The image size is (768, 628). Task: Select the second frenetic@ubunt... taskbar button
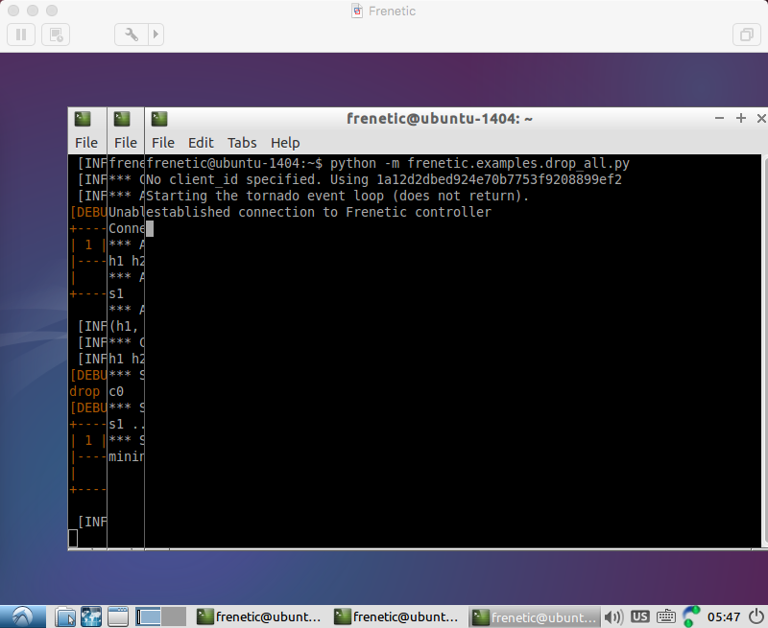tap(396, 617)
